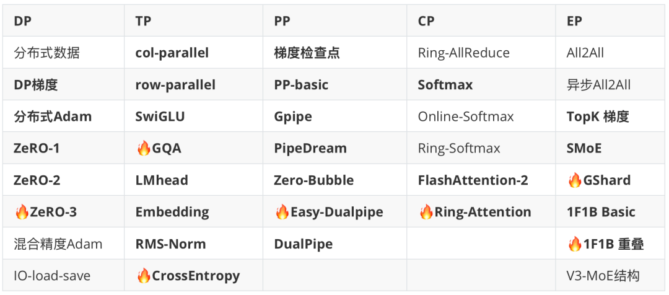
Task: Open the Zero-Bubble entry
Action: click(313, 180)
